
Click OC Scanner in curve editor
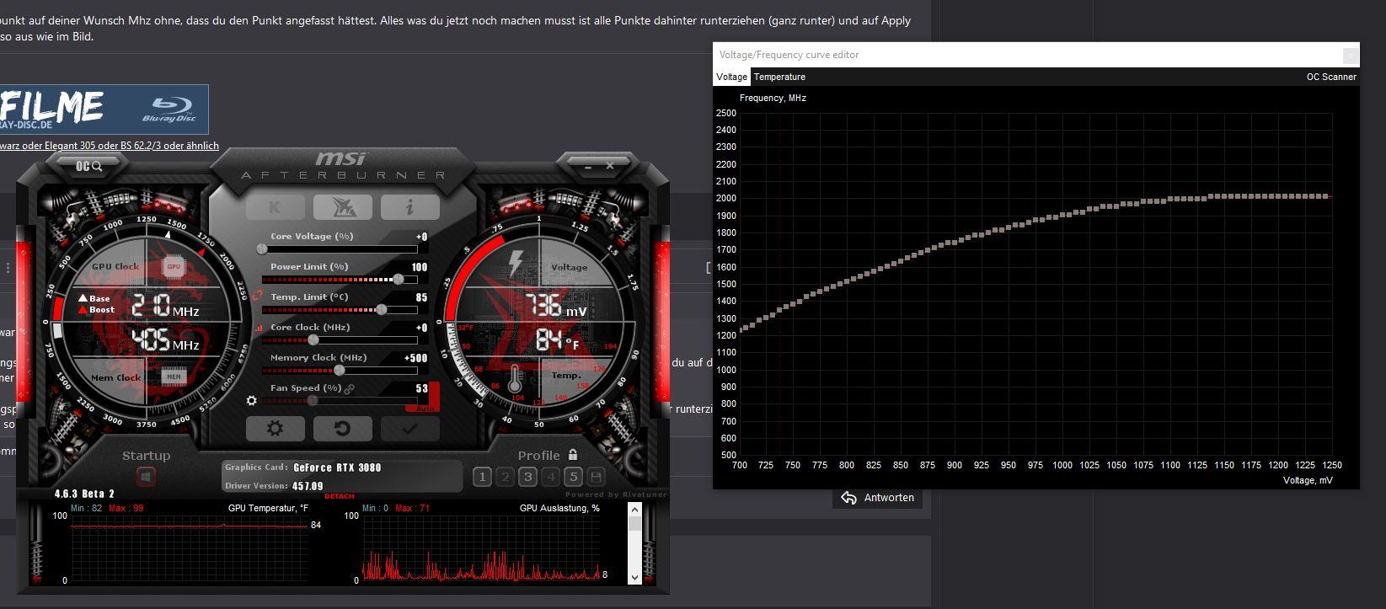pos(1331,77)
